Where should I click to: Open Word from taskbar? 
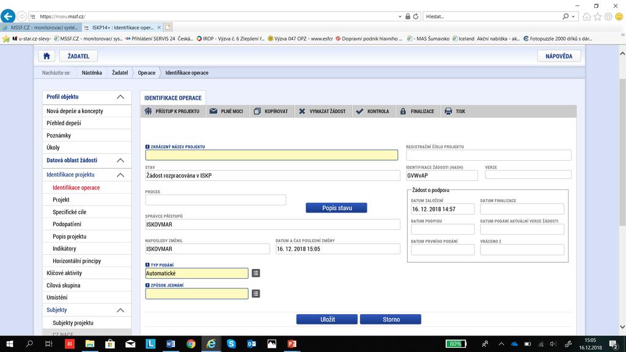coord(171,343)
